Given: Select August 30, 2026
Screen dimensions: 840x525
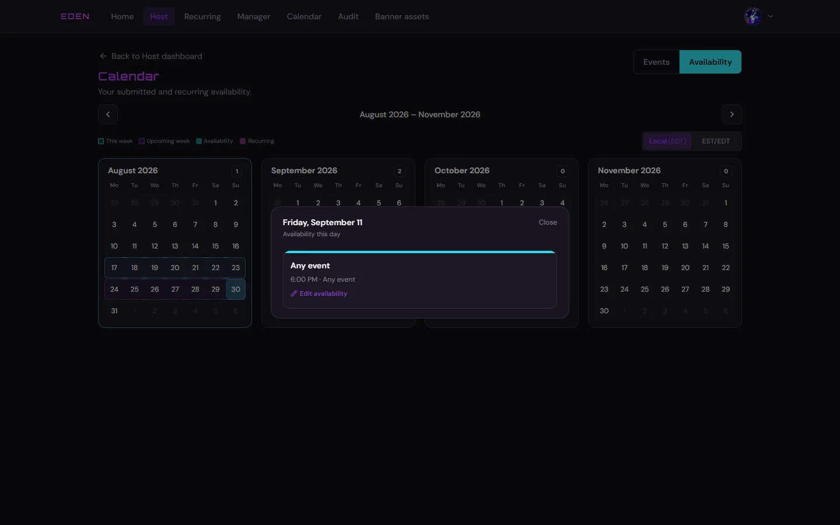Looking at the screenshot, I should pos(236,289).
